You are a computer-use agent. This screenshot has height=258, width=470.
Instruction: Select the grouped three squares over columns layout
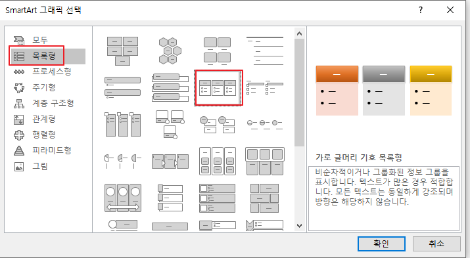(265, 161)
